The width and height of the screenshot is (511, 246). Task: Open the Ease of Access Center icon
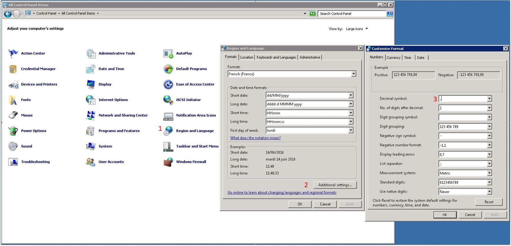pos(168,85)
